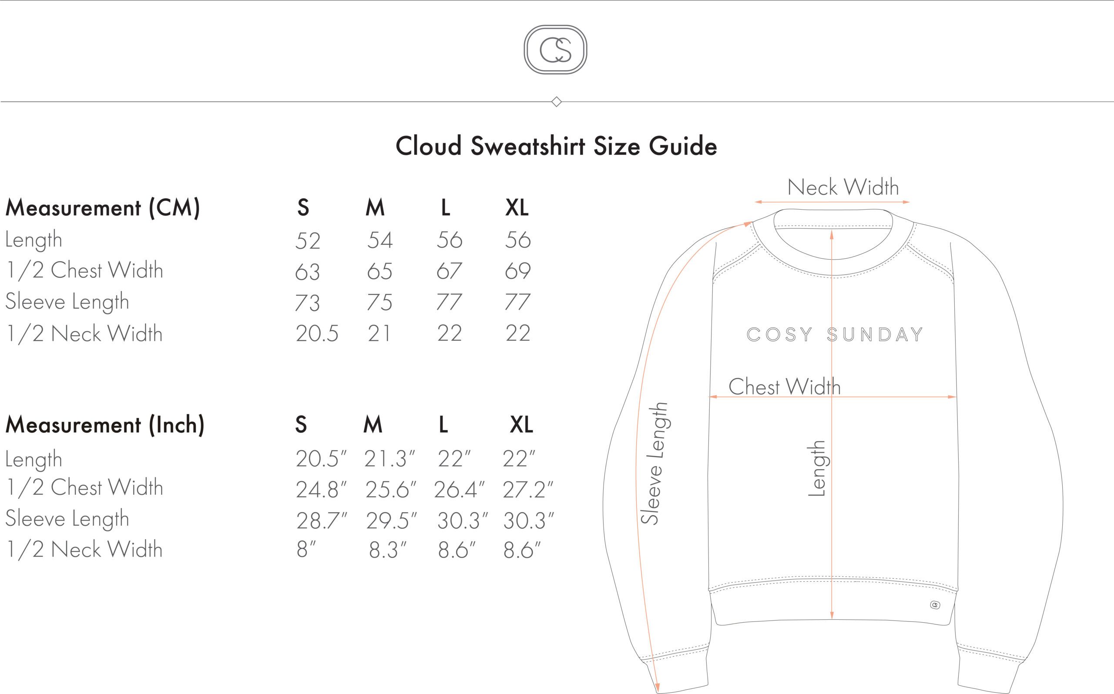Click the Sleeve Length row in Inch table
Screen dimensions: 1114x694
click(280, 520)
